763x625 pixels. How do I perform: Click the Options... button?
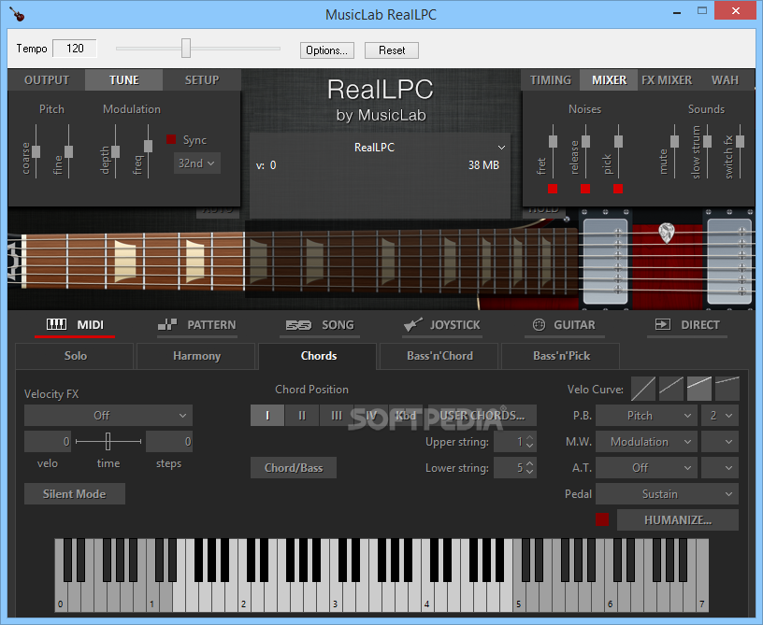tap(327, 50)
